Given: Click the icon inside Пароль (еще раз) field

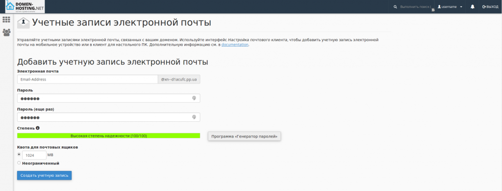Looking at the screenshot, I should 194,117.
